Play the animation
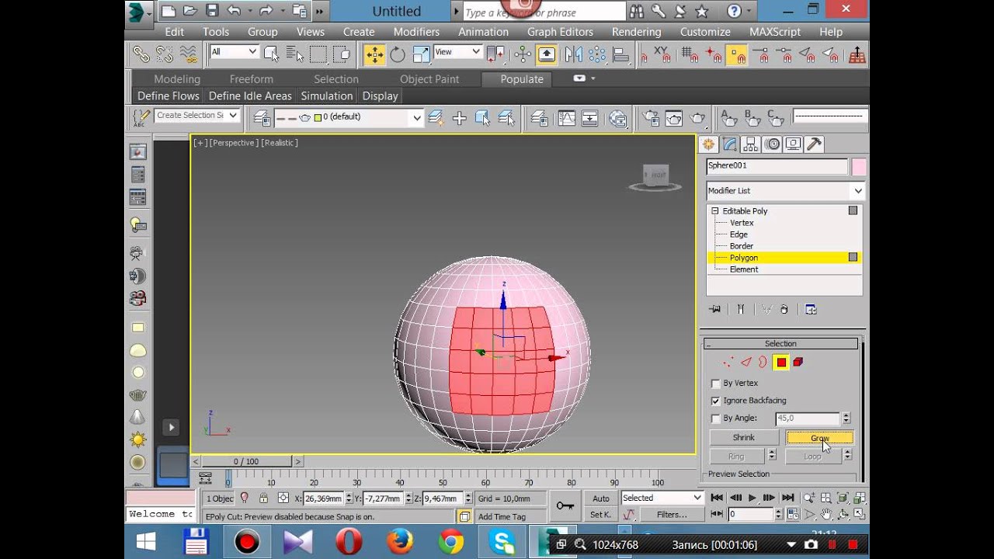This screenshot has height=559, width=994. pos(752,498)
